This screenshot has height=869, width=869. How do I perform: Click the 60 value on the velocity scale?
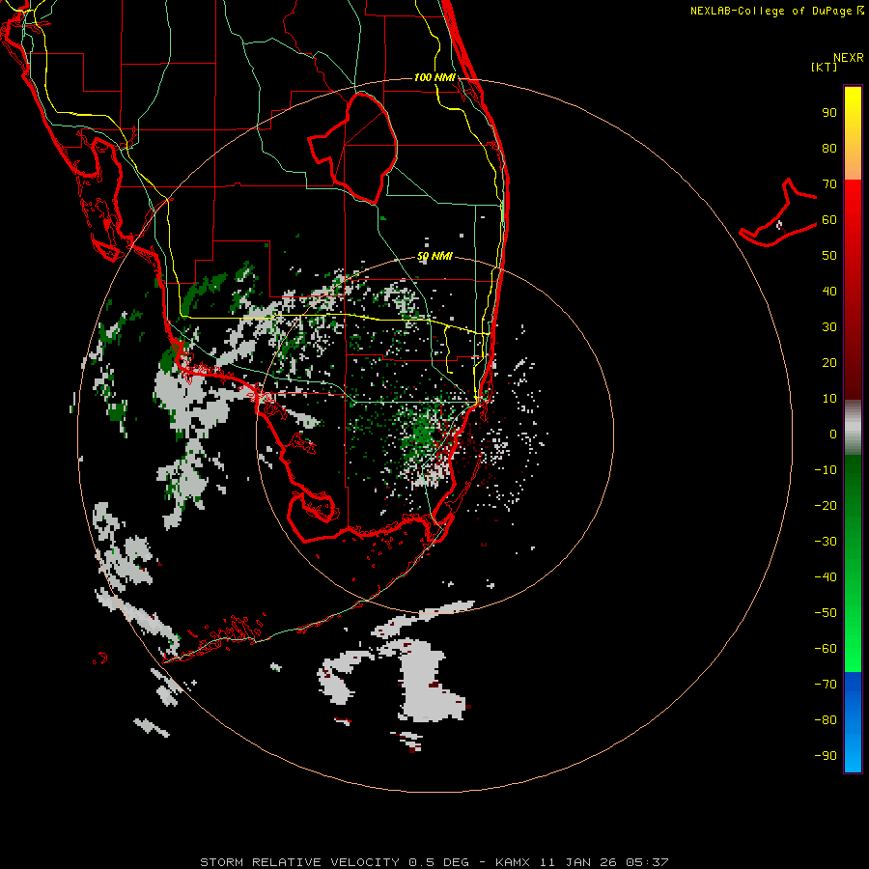point(829,220)
